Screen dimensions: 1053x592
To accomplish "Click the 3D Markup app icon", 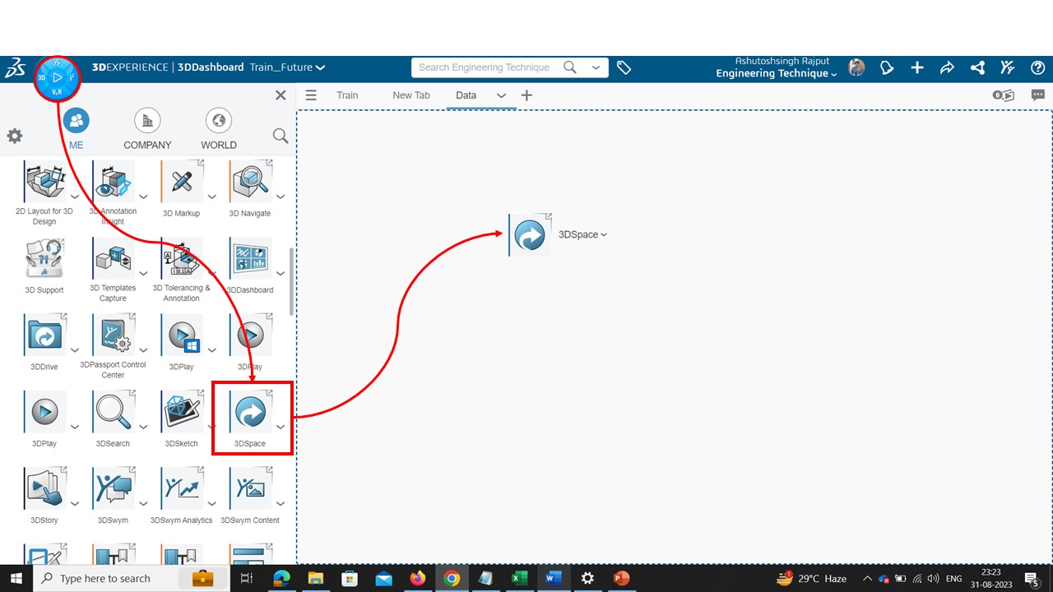I will click(182, 182).
